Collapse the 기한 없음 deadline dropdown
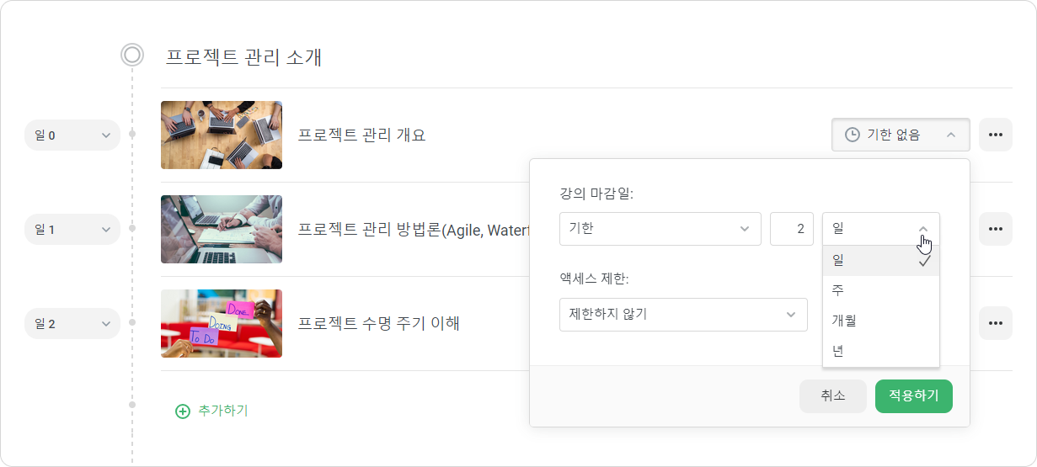The image size is (1037, 467). (x=901, y=135)
